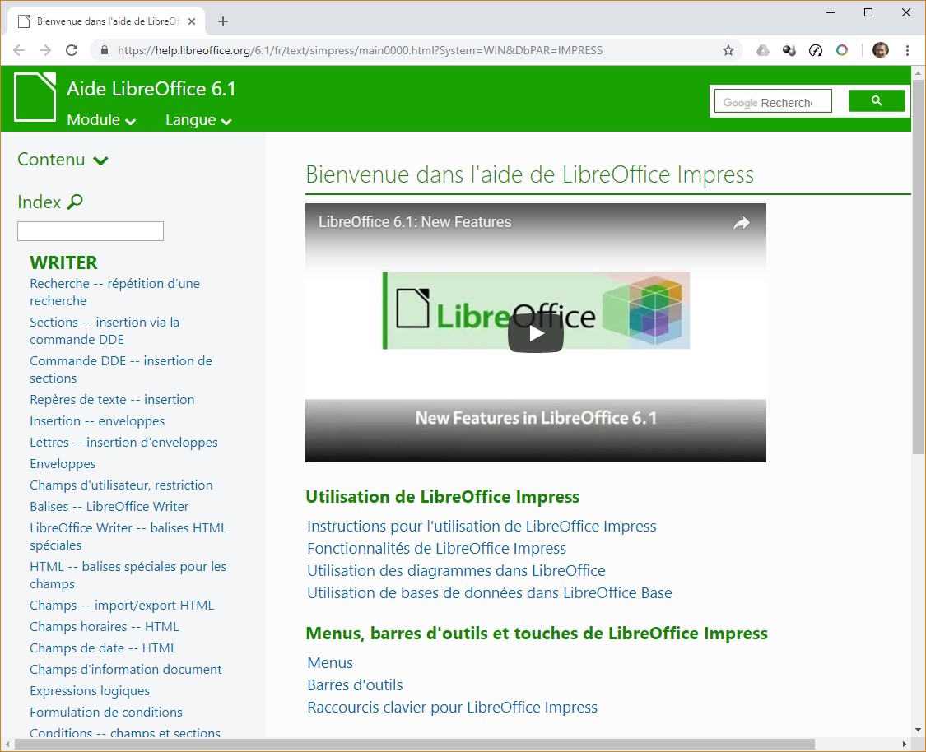Click the Google Recherche search field
Image resolution: width=926 pixels, height=752 pixels.
coord(773,101)
